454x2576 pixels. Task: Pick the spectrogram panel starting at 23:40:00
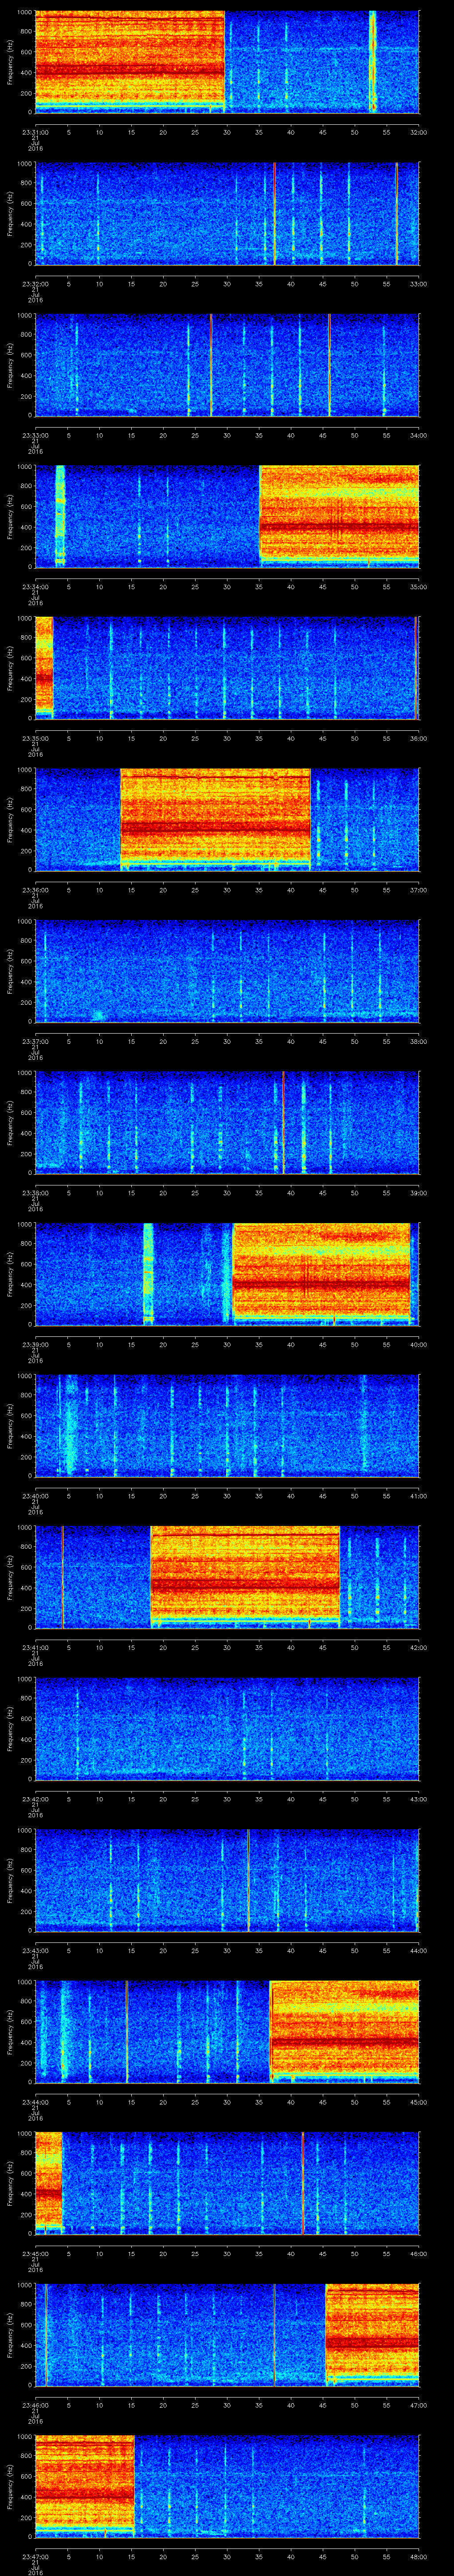point(227,1425)
